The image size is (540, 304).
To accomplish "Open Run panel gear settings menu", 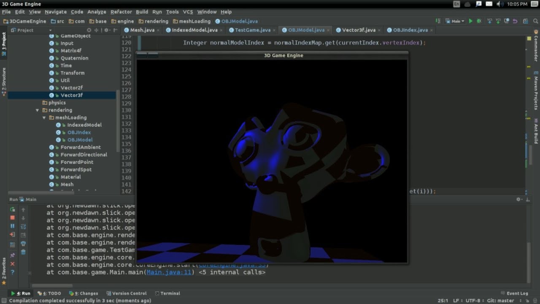I will coord(519,199).
